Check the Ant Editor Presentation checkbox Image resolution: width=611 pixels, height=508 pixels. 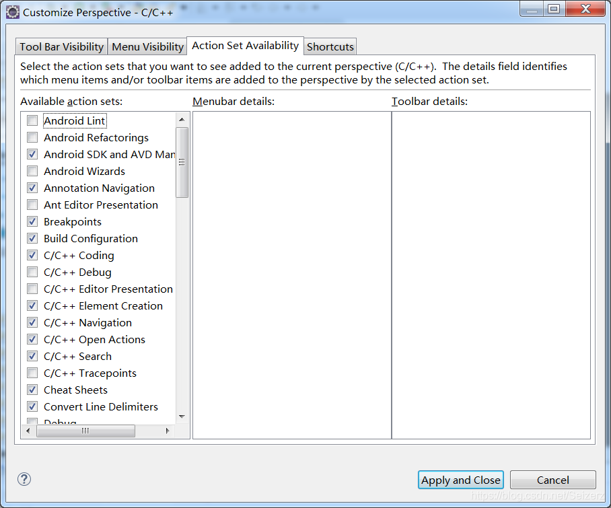[32, 205]
